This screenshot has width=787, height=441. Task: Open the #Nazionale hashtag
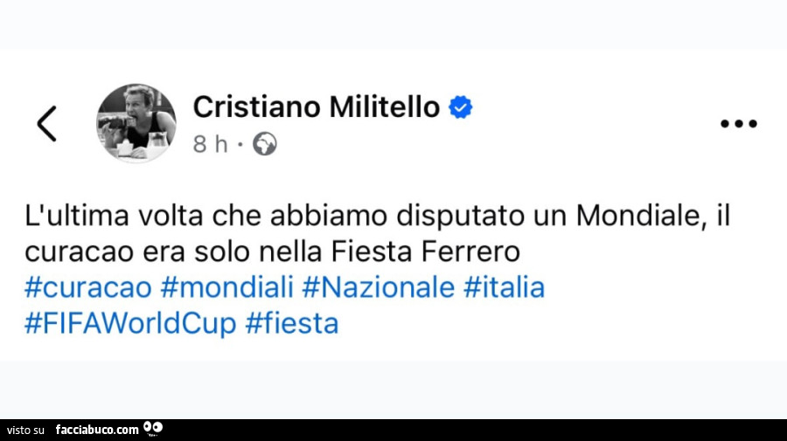point(379,287)
